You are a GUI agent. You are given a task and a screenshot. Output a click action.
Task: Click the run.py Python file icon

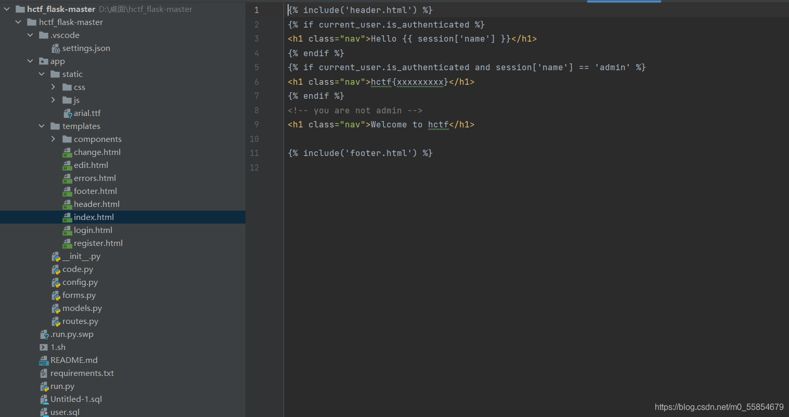44,386
